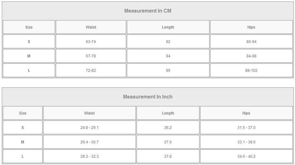Select the 88-102 hips cell
This screenshot has height=165, width=295.
(251, 71)
